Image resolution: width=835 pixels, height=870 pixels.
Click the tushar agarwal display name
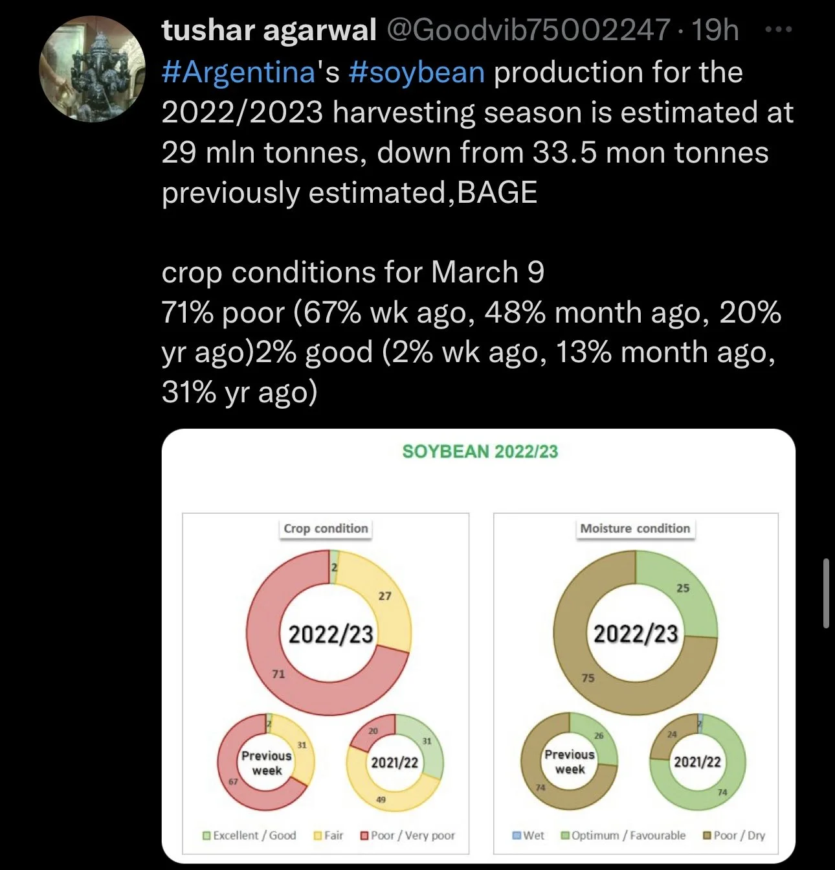269,30
